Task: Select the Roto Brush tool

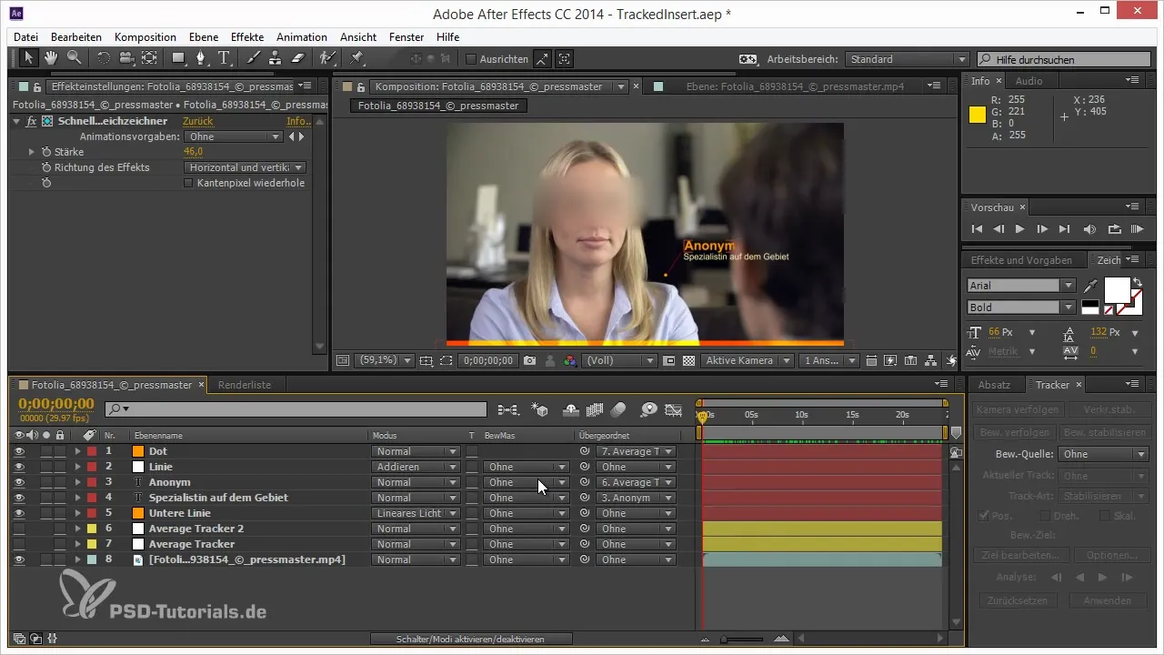Action: point(327,58)
